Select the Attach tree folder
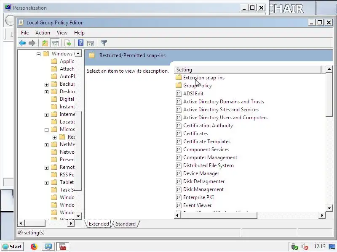 click(x=63, y=69)
